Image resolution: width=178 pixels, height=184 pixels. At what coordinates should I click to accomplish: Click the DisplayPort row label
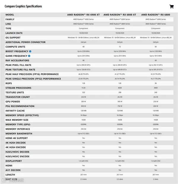pyautogui.click(x=14, y=161)
